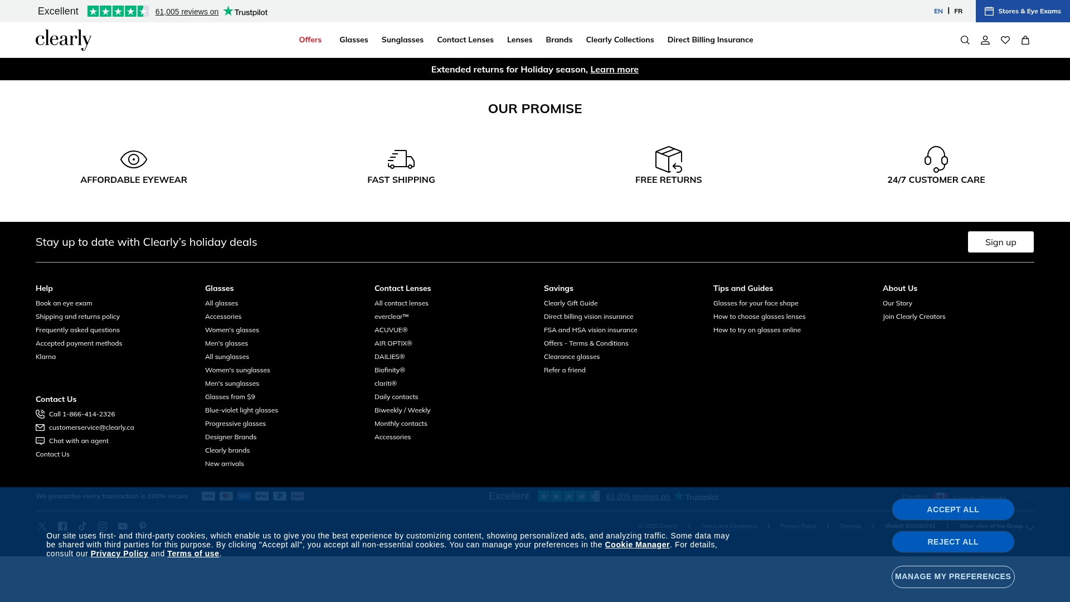This screenshot has width=1070, height=602.
Task: Open Clearly Gift Guide link
Action: (571, 303)
